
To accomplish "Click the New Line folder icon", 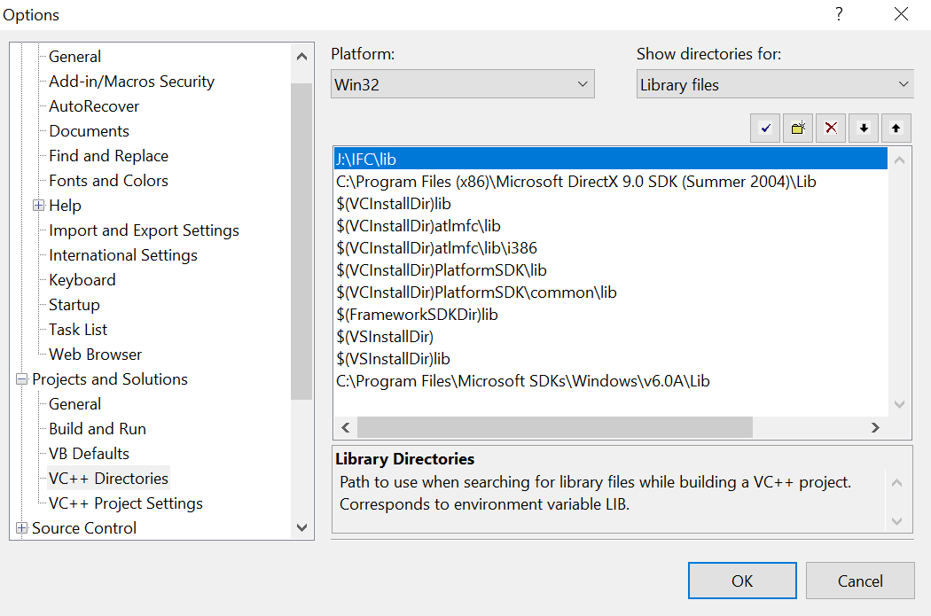I will tap(798, 128).
